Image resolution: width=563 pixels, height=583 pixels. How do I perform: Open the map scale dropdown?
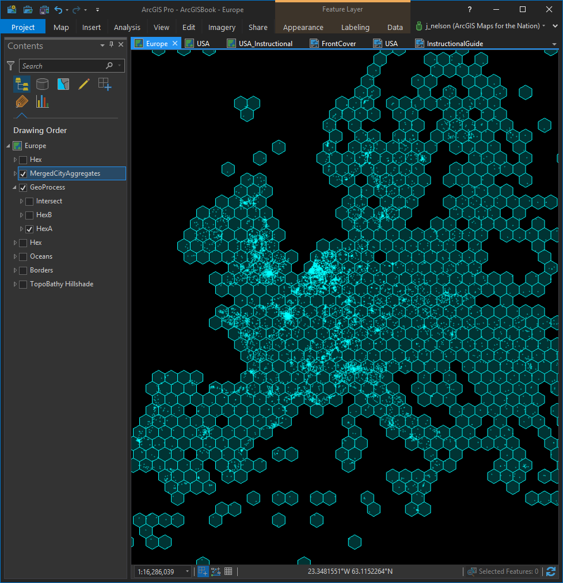point(187,571)
